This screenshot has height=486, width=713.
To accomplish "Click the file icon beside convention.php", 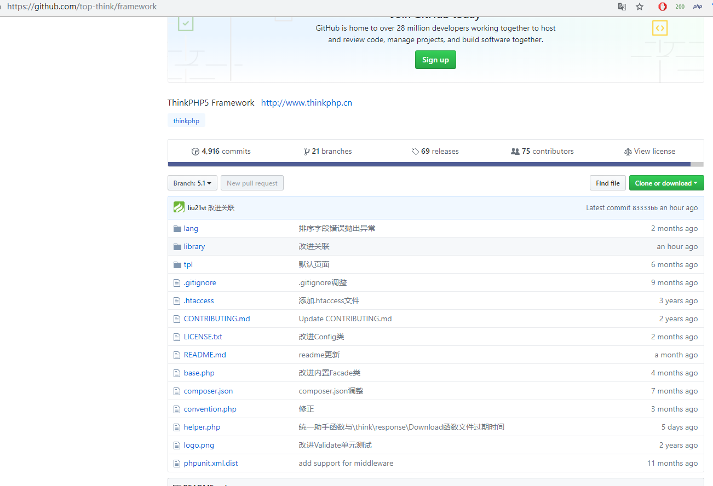I will pos(176,409).
